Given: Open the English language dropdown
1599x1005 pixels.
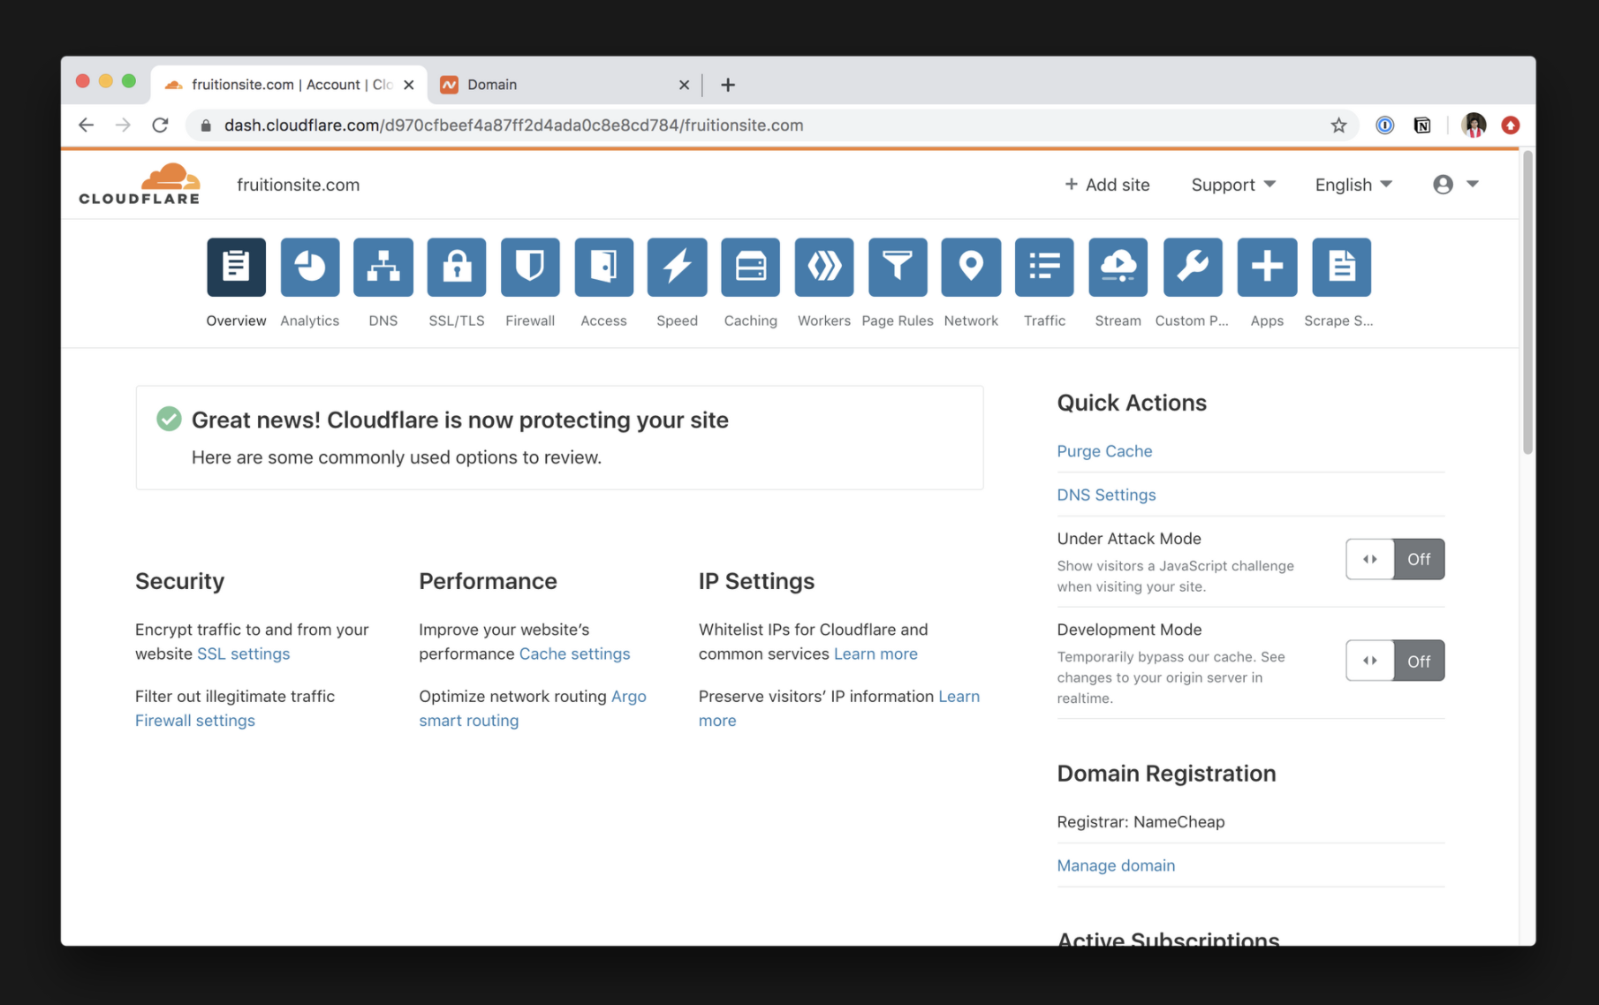Looking at the screenshot, I should tap(1353, 185).
